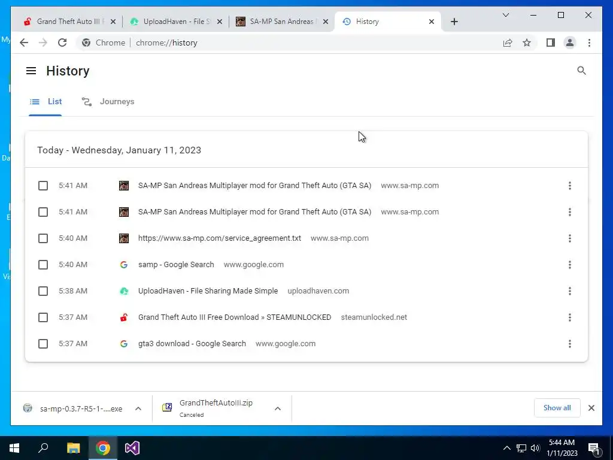
Task: Select the List view tab
Action: tap(45, 102)
